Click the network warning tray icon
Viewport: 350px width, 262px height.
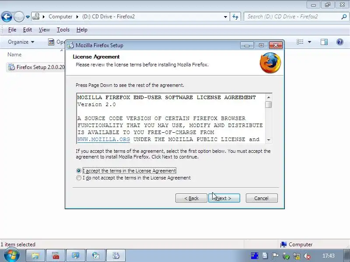pos(297,256)
